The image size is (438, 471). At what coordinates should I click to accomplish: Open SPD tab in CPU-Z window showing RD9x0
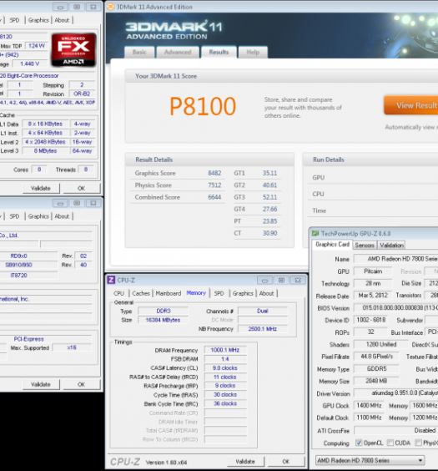[x=14, y=216]
